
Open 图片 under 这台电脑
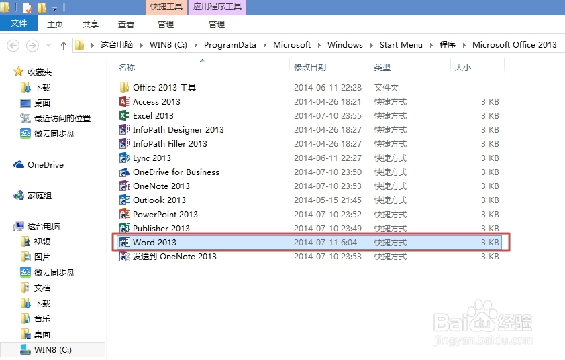[x=36, y=257]
